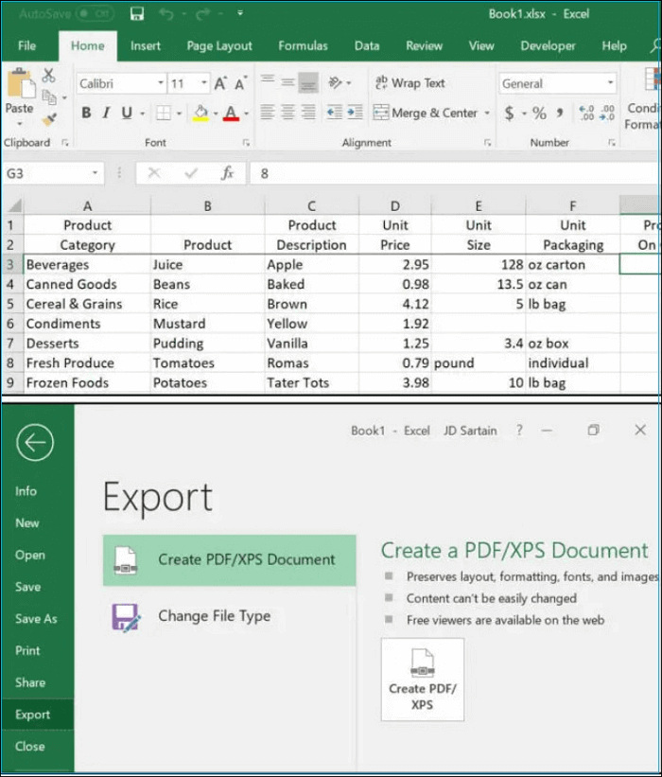
Task: Decrease indent
Action: 335,113
